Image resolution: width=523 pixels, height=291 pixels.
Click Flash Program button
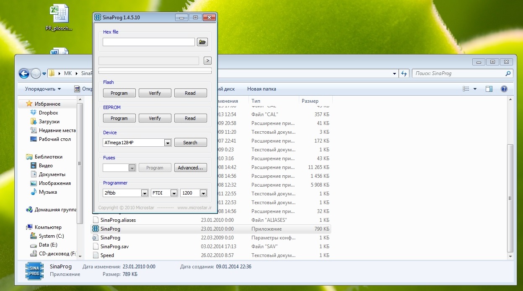point(119,93)
